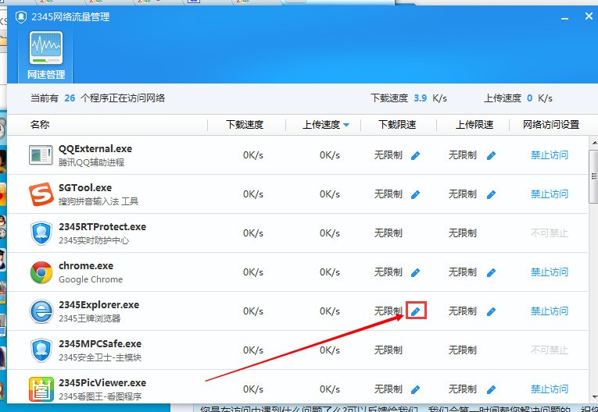598x412 pixels.
Task: Edit upload limit for SGTool.exe
Action: (x=491, y=194)
